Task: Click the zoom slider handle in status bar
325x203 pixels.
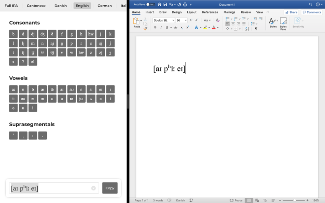Action: tap(295, 200)
